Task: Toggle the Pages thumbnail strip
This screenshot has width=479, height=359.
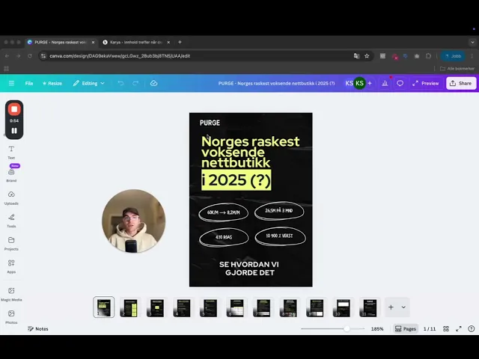Action: 406,329
